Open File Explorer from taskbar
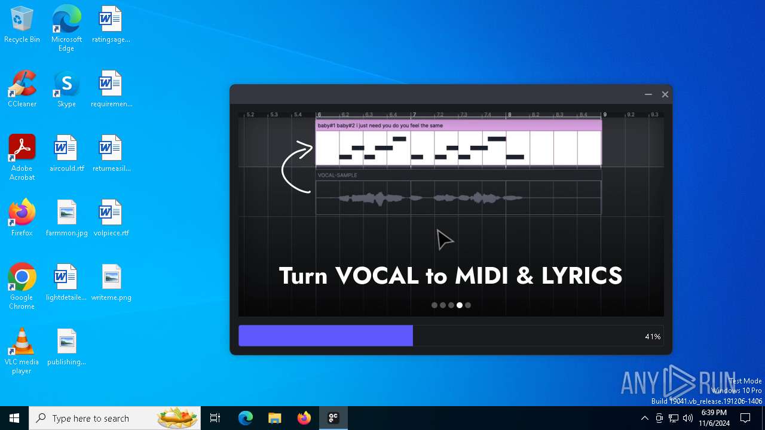 click(274, 418)
